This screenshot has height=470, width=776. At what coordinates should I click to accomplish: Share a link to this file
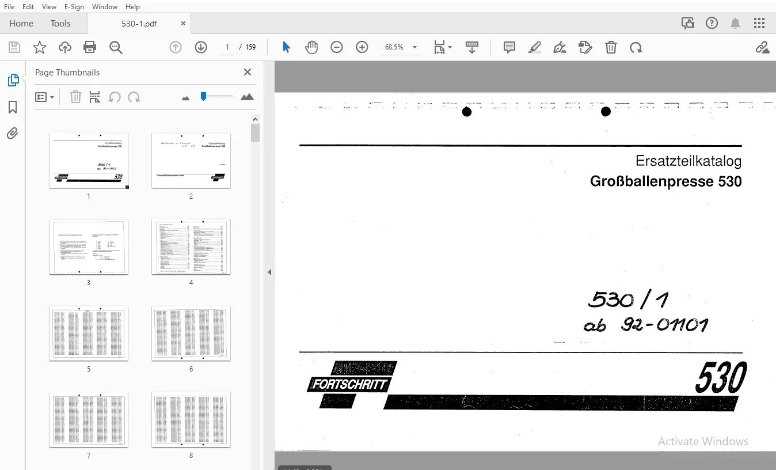(762, 48)
